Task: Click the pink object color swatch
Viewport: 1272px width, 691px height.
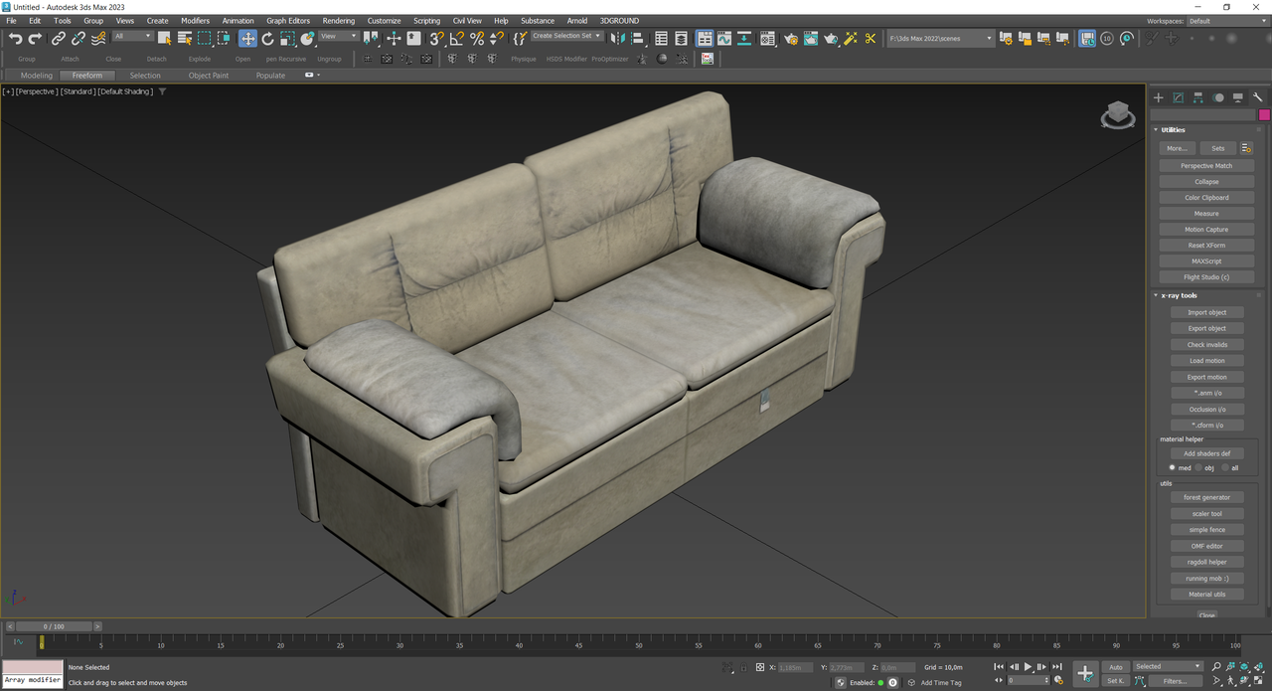Action: click(x=1264, y=114)
